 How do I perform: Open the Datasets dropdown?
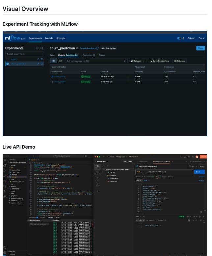tap(138, 61)
